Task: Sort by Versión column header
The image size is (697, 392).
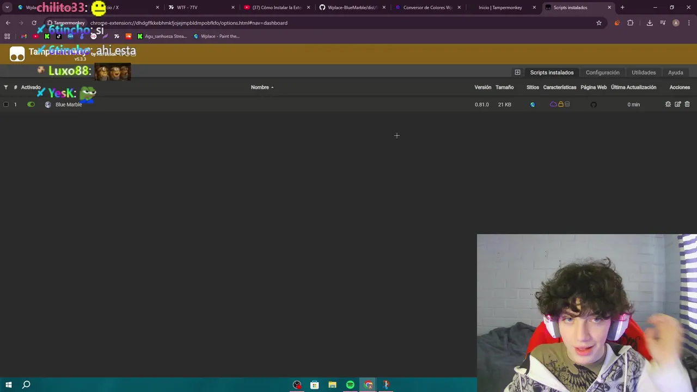Action: point(482,87)
